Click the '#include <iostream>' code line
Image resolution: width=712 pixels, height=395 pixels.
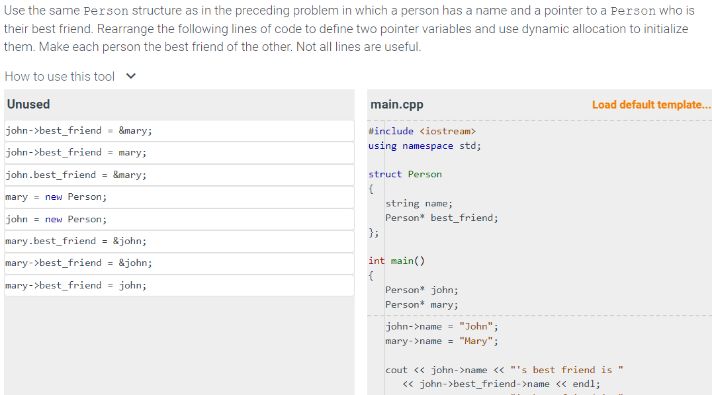[418, 130]
